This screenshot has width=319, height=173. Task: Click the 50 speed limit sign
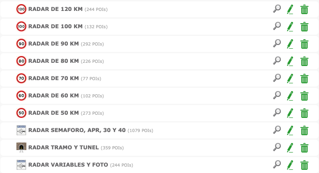coord(21,113)
